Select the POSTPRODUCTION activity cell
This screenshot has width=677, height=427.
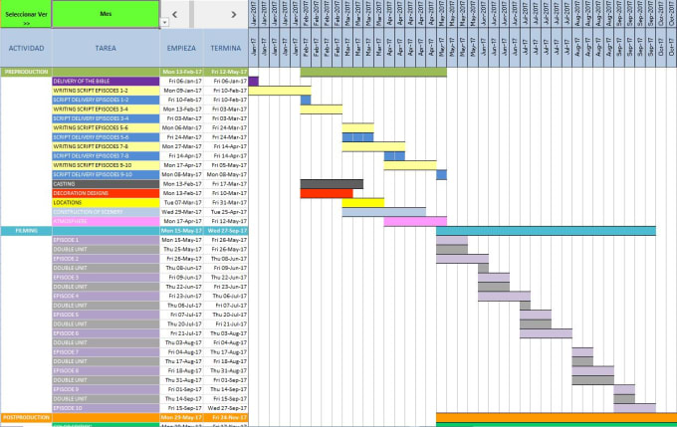pyautogui.click(x=26, y=418)
